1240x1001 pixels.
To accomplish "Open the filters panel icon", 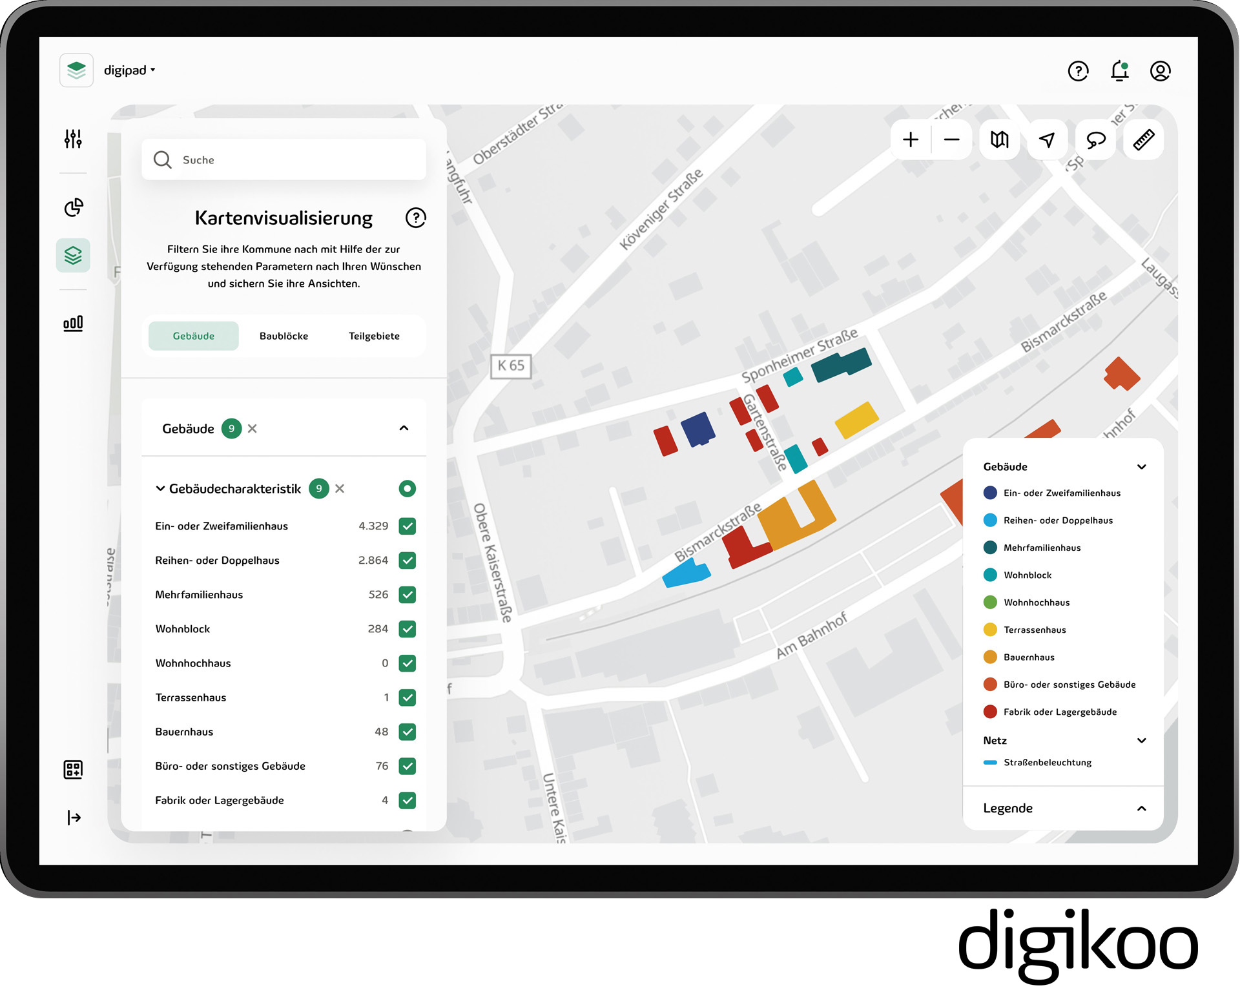I will (x=73, y=139).
